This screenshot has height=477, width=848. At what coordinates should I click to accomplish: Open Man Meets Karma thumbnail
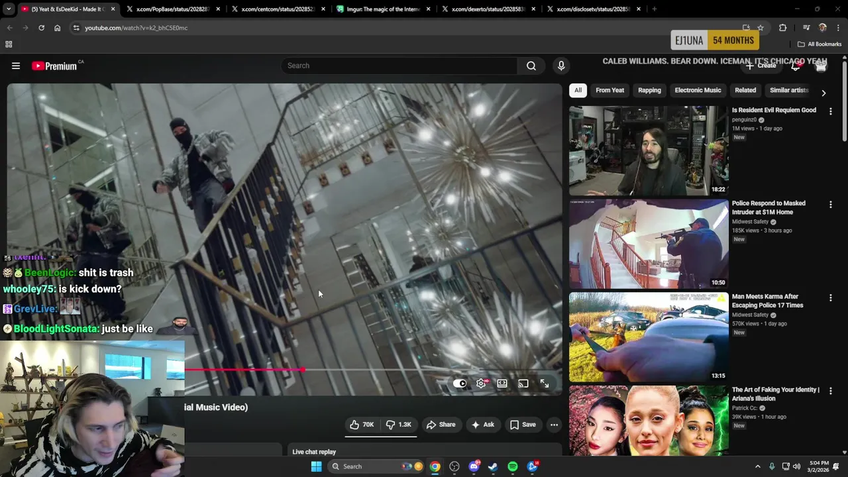point(649,337)
